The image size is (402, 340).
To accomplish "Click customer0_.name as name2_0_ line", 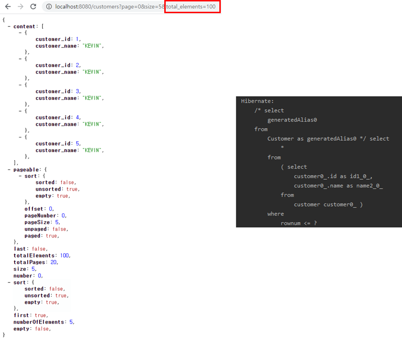I will click(338, 186).
